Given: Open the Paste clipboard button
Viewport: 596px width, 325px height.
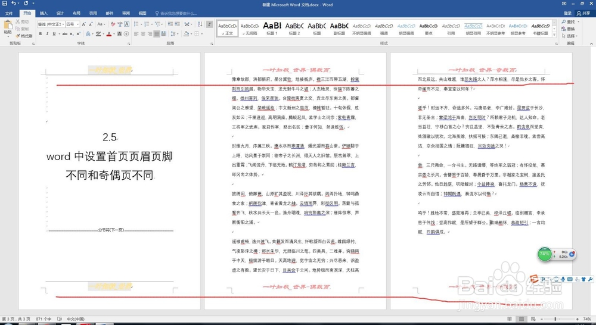Looking at the screenshot, I should 8,27.
